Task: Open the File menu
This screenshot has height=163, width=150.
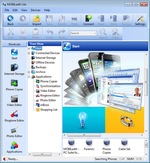Action: pyautogui.click(x=7, y=10)
